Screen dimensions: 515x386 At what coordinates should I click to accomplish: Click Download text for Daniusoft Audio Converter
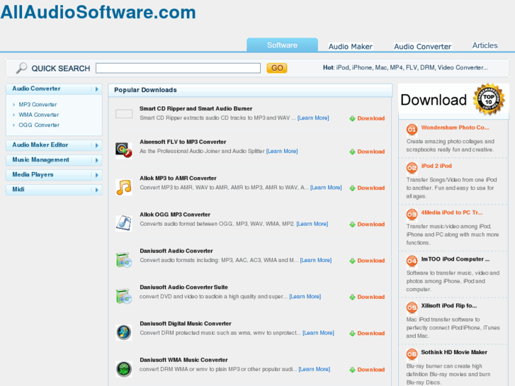click(370, 261)
